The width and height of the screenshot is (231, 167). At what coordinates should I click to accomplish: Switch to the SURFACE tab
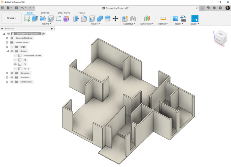pyautogui.click(x=45, y=13)
